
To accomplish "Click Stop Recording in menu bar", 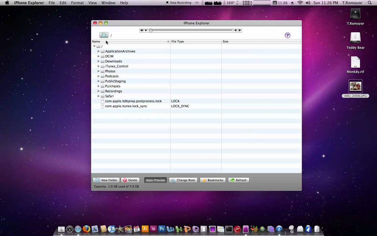I will 178,3.
